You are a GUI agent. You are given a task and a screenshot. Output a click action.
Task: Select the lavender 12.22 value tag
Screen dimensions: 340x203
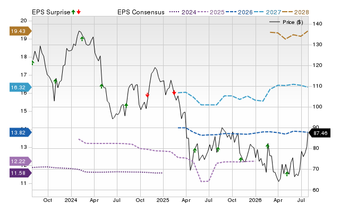pyautogui.click(x=20, y=161)
